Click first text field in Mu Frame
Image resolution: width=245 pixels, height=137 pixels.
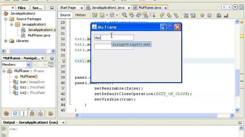114,38
